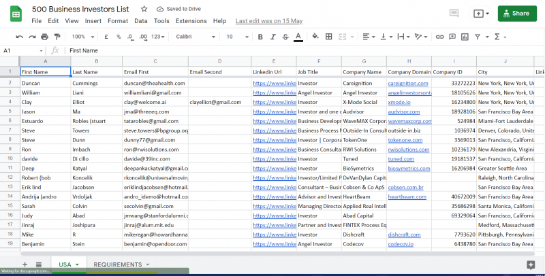Open the all sheets list icon
This screenshot has height=276, width=545.
pos(39,264)
